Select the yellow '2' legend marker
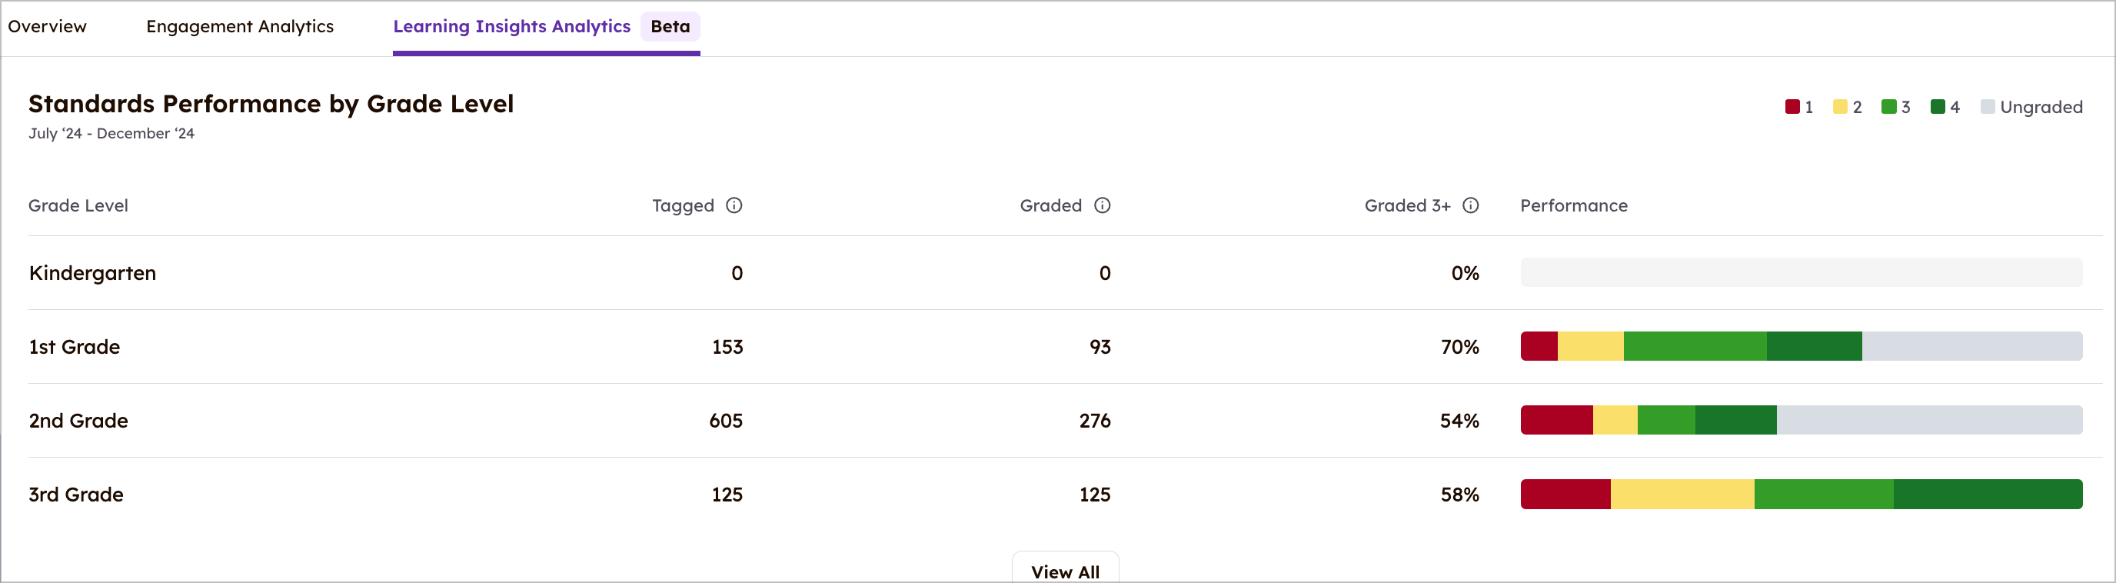 [x=1840, y=106]
